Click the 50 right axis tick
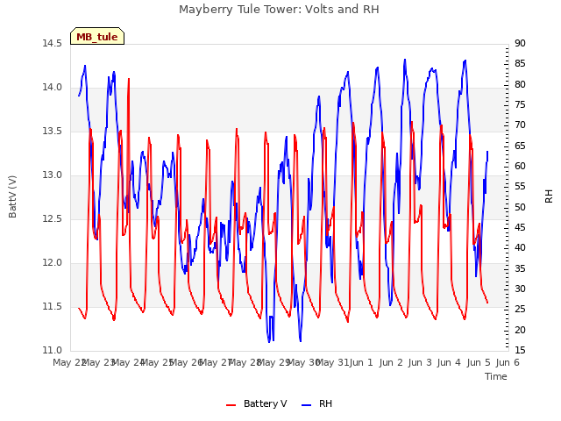This screenshot has width=561, height=421. coord(520,207)
